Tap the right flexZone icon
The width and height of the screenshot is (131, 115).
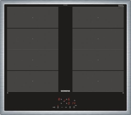click(x=70, y=107)
